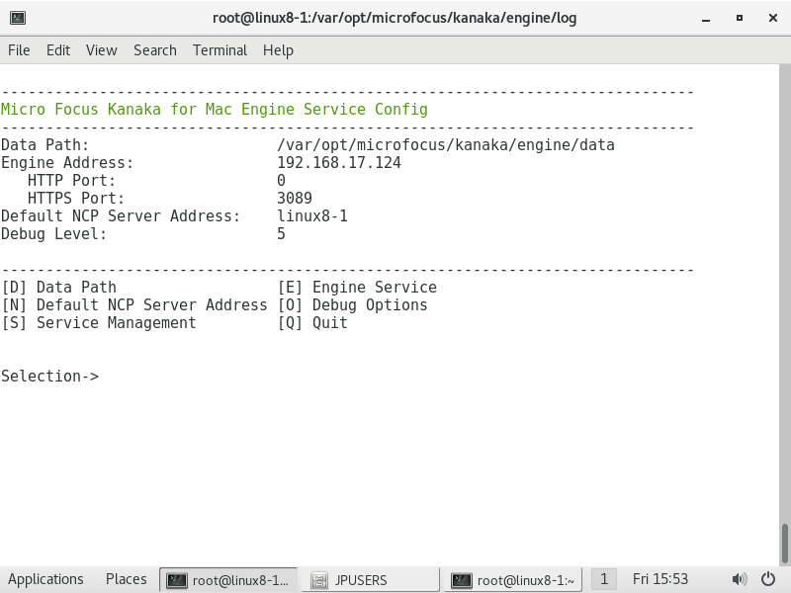Screen dimensions: 791x593
Task: Switch to the JPUSERS taskbar window
Action: pyautogui.click(x=371, y=580)
